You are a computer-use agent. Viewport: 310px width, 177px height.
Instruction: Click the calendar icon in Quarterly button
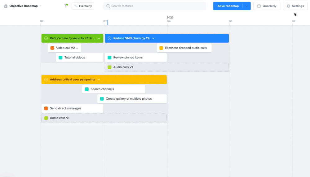pyautogui.click(x=259, y=6)
